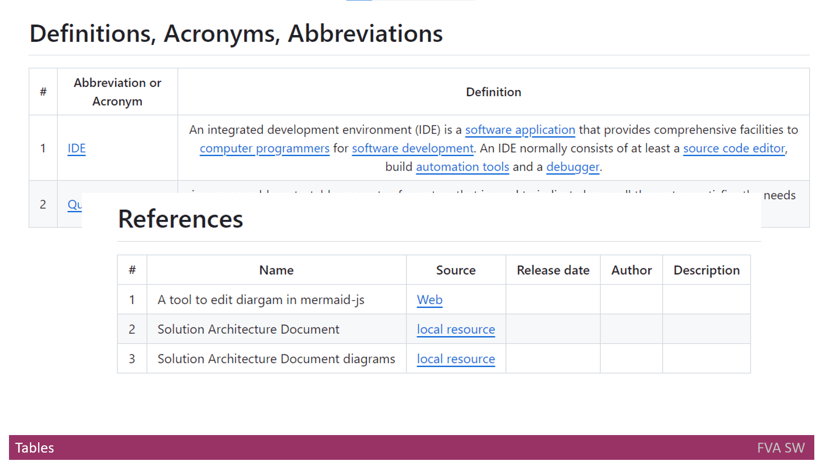Open the debugger link
This screenshot has width=822, height=462.
point(572,167)
